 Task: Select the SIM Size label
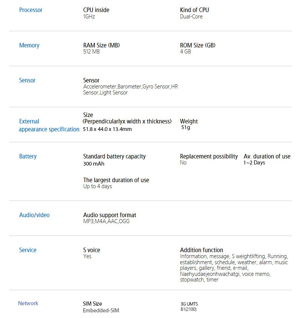point(93,304)
